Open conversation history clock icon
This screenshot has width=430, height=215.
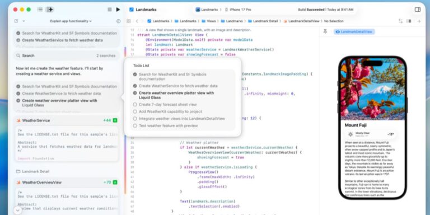(x=119, y=21)
